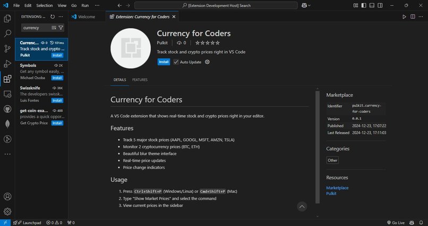Open notifications bell in status bar
The width and height of the screenshot is (428, 226).
[x=421, y=223]
